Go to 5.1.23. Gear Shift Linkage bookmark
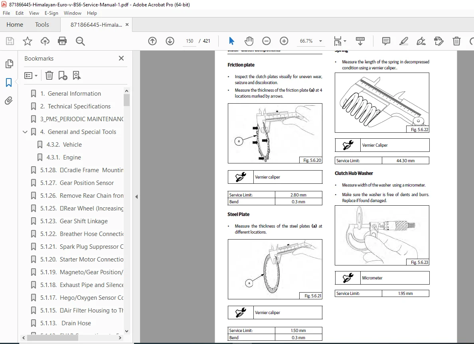This screenshot has height=344, width=474. [74, 221]
